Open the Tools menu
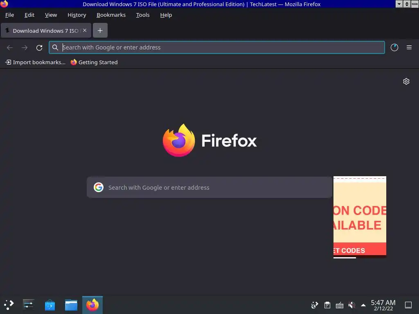This screenshot has height=314, width=419. click(143, 15)
